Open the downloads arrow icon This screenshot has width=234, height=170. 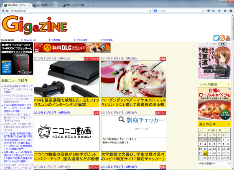[219, 11]
